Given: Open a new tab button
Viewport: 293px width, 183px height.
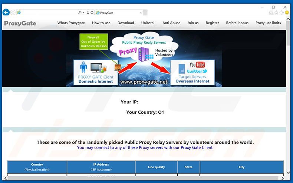Looking at the screenshot, I should point(145,13).
